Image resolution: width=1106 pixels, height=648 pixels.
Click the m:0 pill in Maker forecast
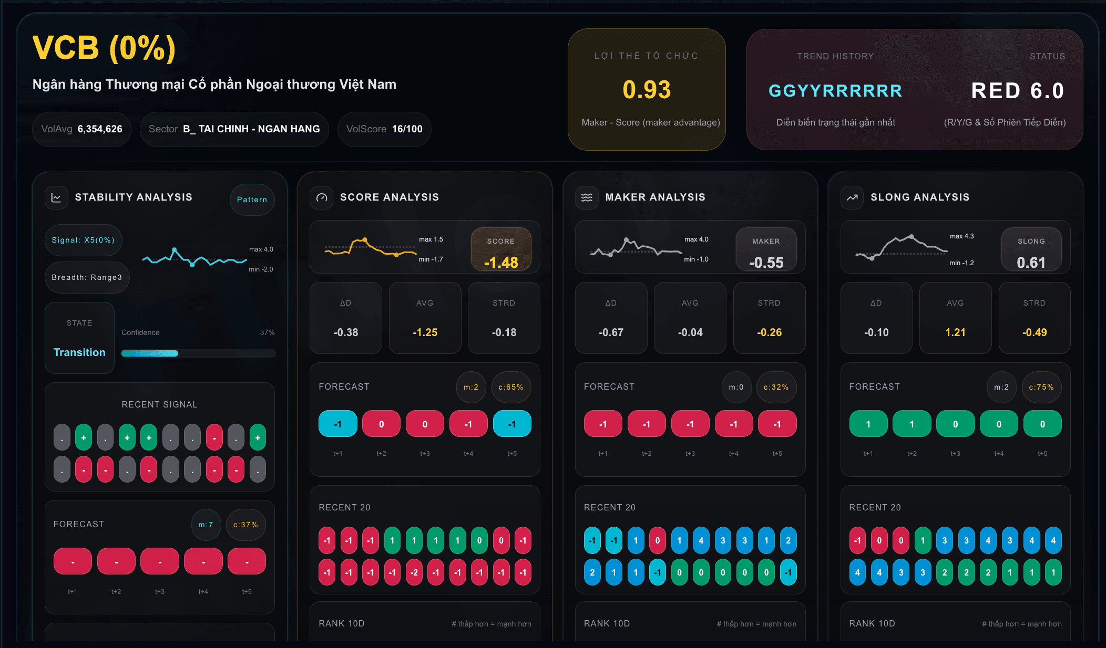click(x=736, y=387)
